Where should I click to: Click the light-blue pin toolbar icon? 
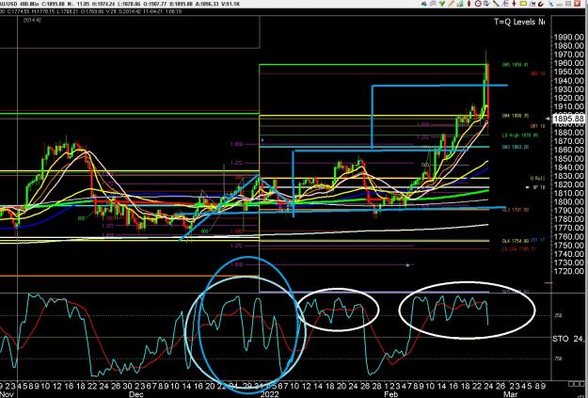coord(551,4)
